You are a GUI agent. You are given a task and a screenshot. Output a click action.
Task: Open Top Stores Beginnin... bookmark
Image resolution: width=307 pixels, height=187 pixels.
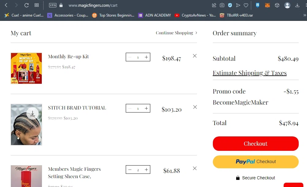pos(113,15)
